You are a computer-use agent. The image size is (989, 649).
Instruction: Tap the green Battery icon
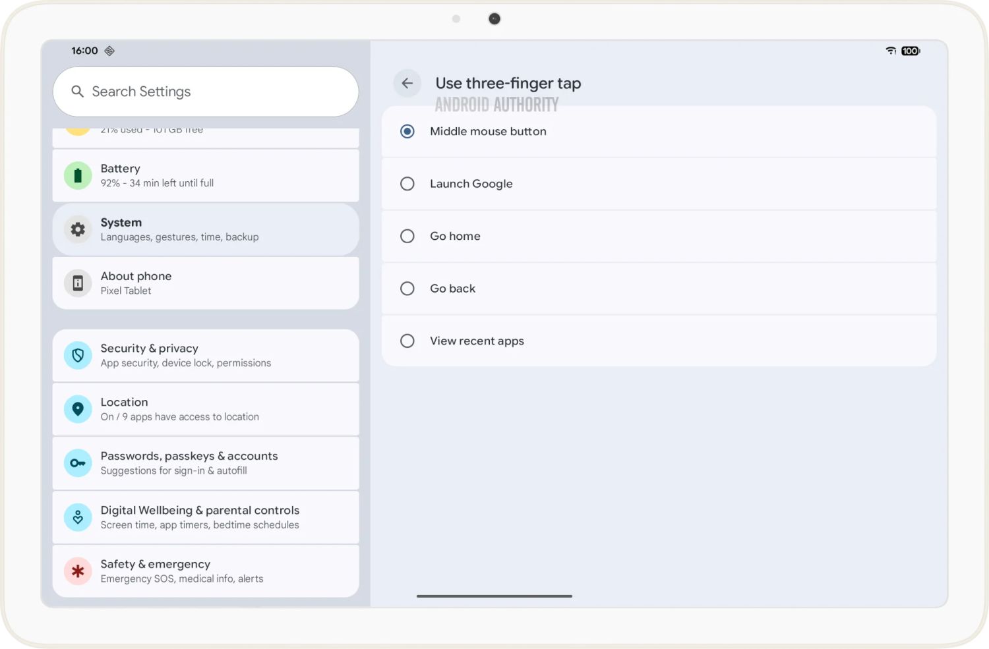78,176
